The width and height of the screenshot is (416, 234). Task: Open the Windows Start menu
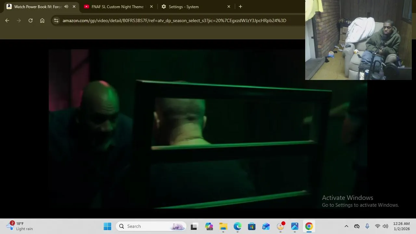107,226
